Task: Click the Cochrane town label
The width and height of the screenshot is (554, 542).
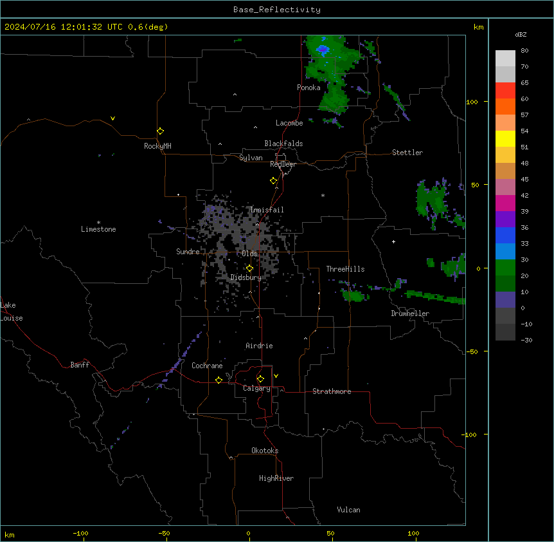Action: [207, 366]
